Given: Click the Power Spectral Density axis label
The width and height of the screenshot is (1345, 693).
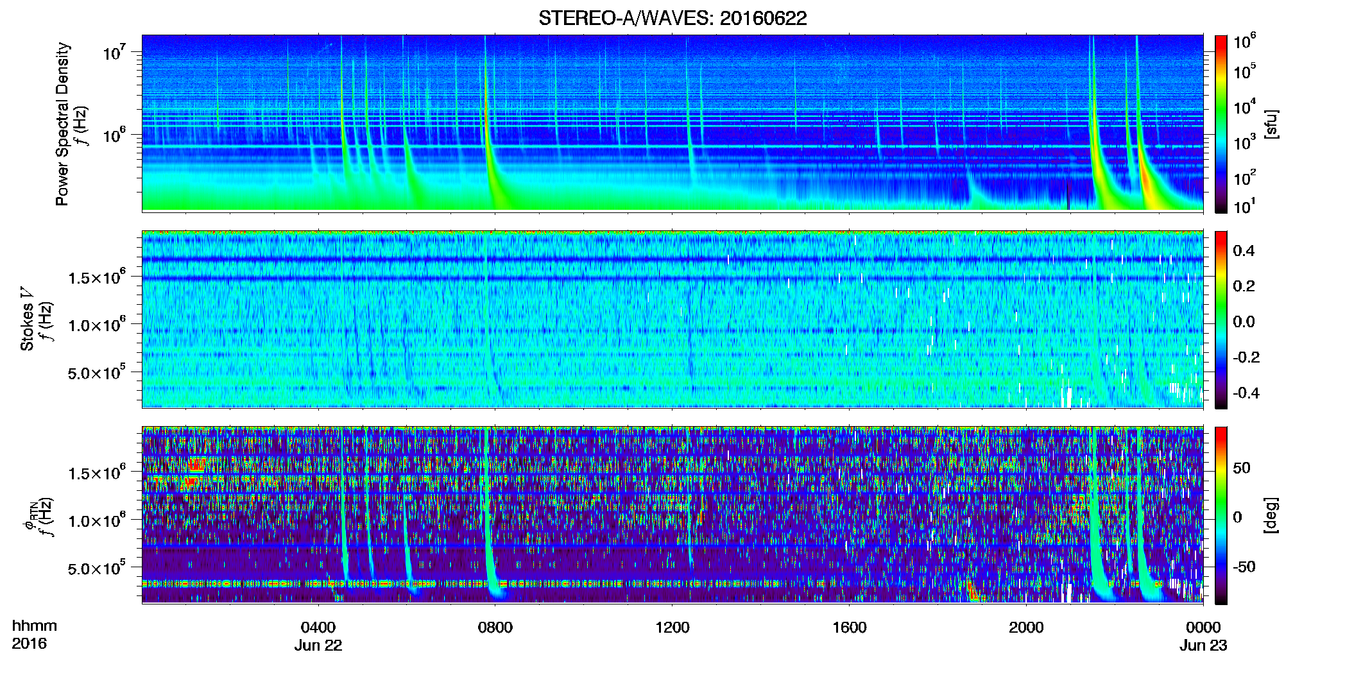Looking at the screenshot, I should (x=62, y=124).
